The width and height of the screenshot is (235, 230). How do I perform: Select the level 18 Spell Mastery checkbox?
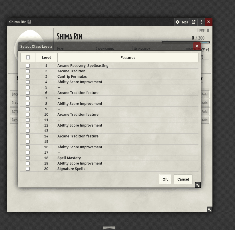(x=28, y=158)
